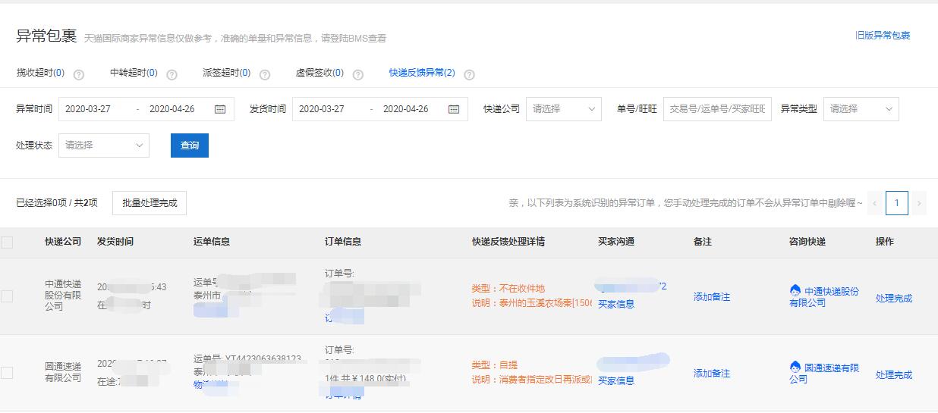The image size is (938, 413).
Task: Open help icon next to 揽收超时
Action: 78,74
